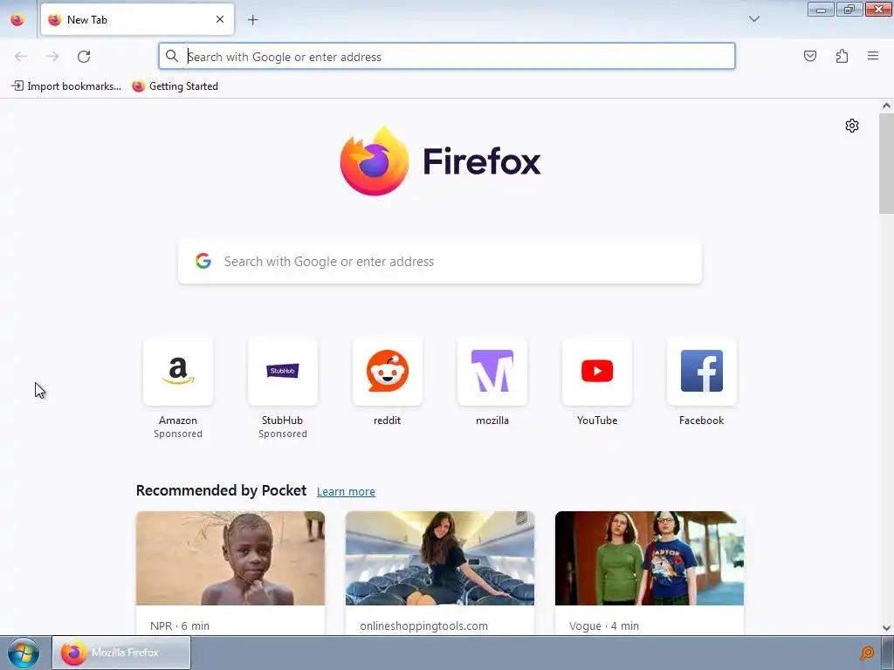Open the YouTube shortcut tile
The image size is (894, 670).
(597, 372)
